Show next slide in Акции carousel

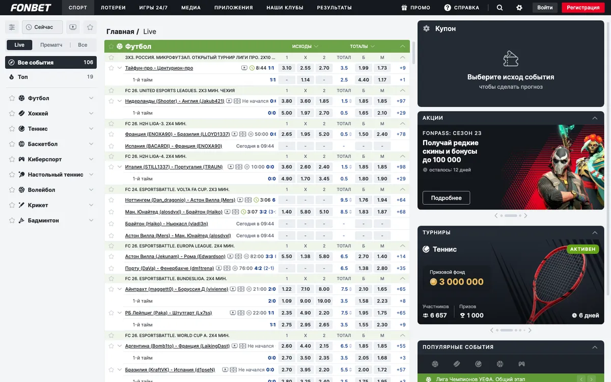525,215
